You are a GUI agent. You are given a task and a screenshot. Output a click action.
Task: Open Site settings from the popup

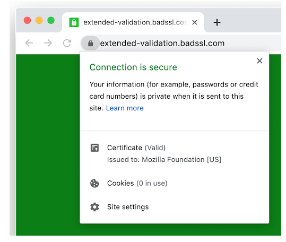pyautogui.click(x=175, y=207)
